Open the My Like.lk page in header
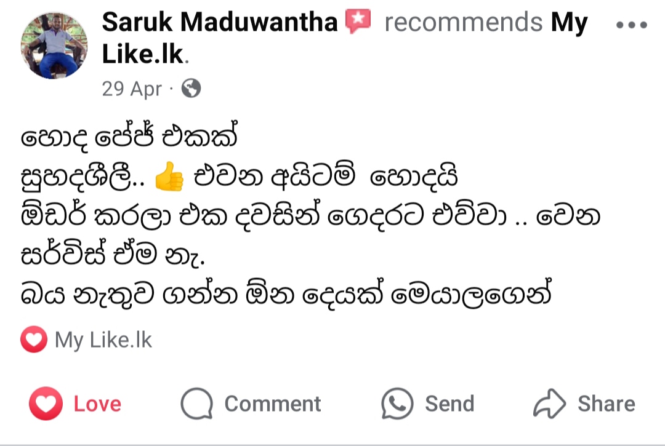 [143, 54]
